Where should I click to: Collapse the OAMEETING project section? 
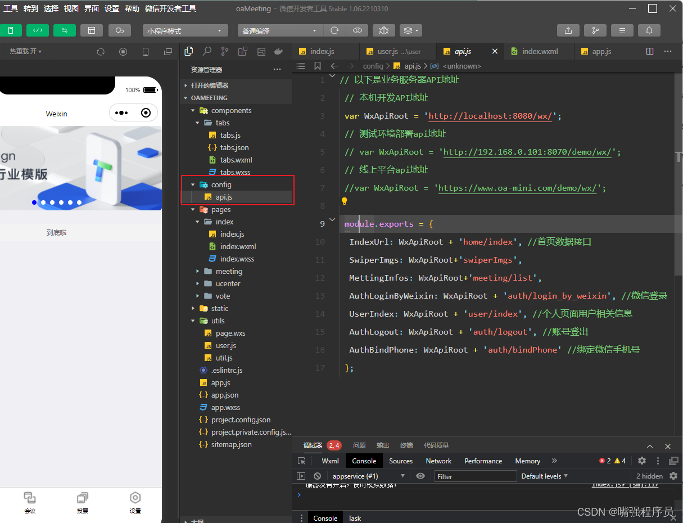coord(236,98)
